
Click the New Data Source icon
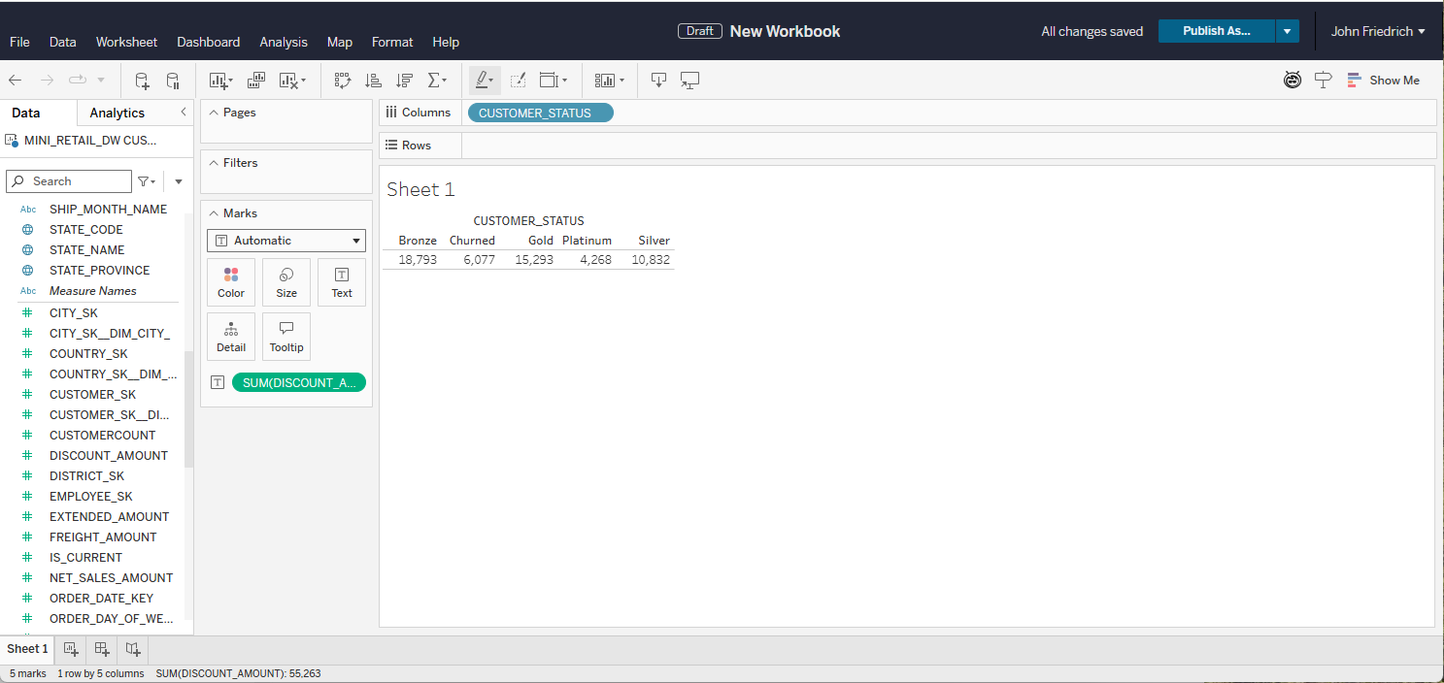tap(142, 81)
